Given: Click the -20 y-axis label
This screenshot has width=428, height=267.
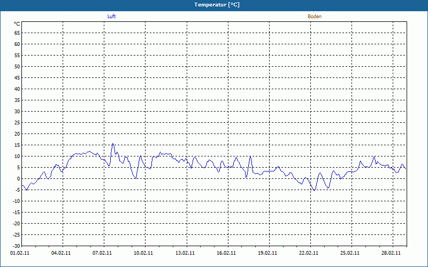Looking at the screenshot, I should 17,223.
